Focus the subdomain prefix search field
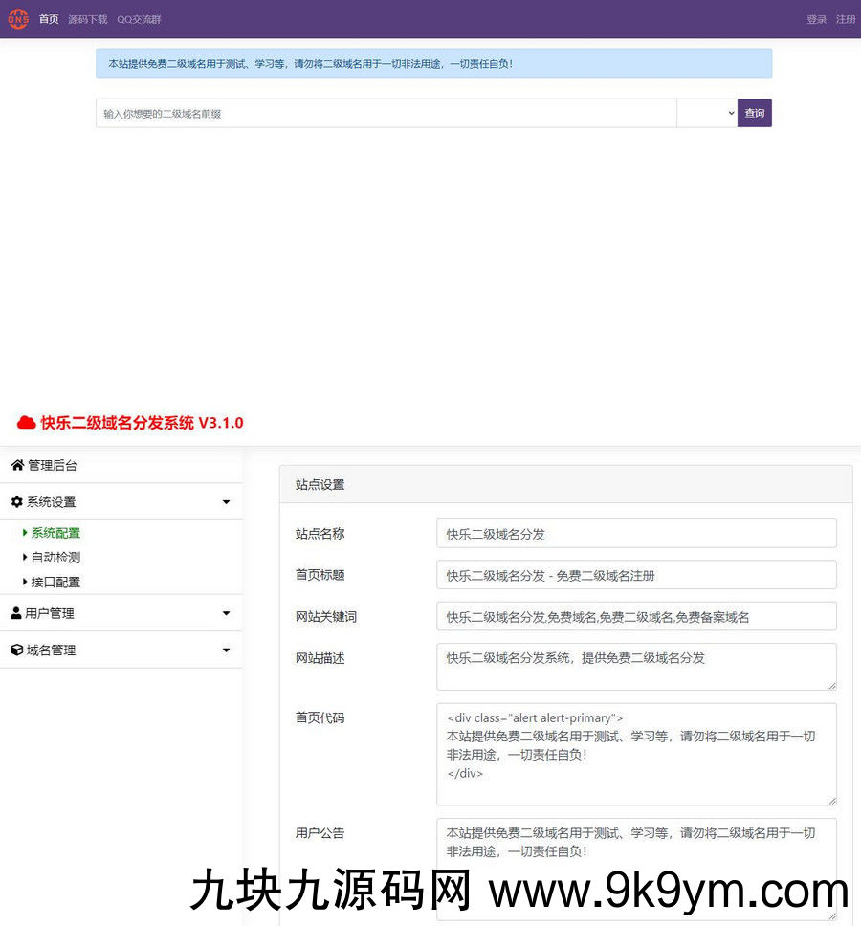The width and height of the screenshot is (861, 926). [386, 113]
